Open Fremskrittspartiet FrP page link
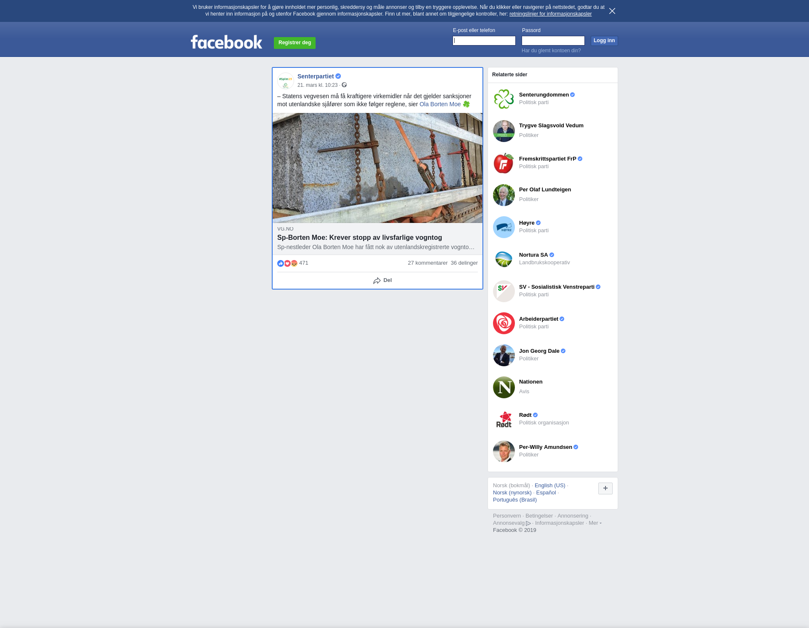Image resolution: width=809 pixels, height=628 pixels. pyautogui.click(x=548, y=159)
